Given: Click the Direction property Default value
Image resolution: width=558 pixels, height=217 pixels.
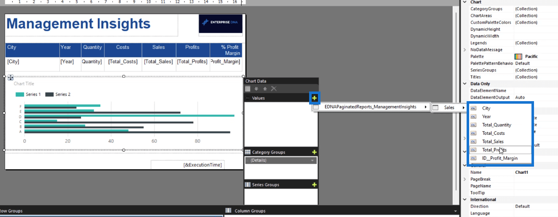Looking at the screenshot, I should [x=522, y=206].
